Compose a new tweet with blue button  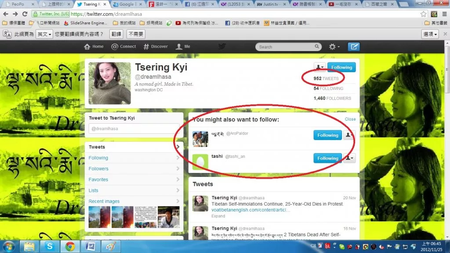pyautogui.click(x=354, y=47)
